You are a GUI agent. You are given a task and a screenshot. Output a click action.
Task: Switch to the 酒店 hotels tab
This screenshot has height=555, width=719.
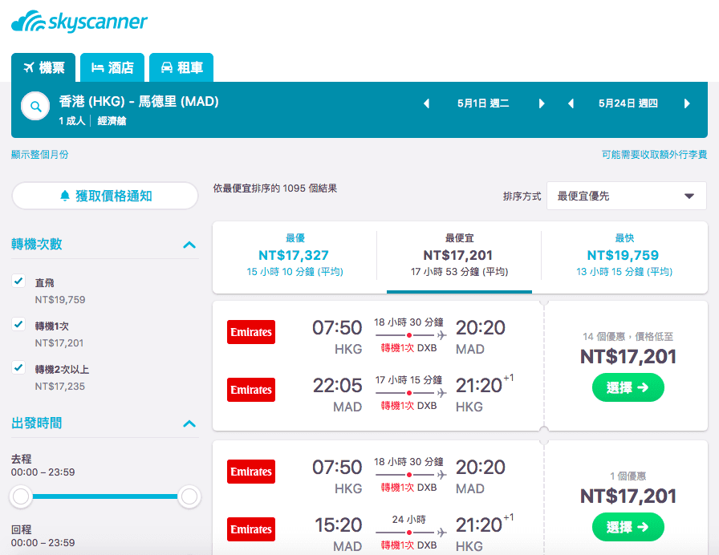pyautogui.click(x=112, y=68)
